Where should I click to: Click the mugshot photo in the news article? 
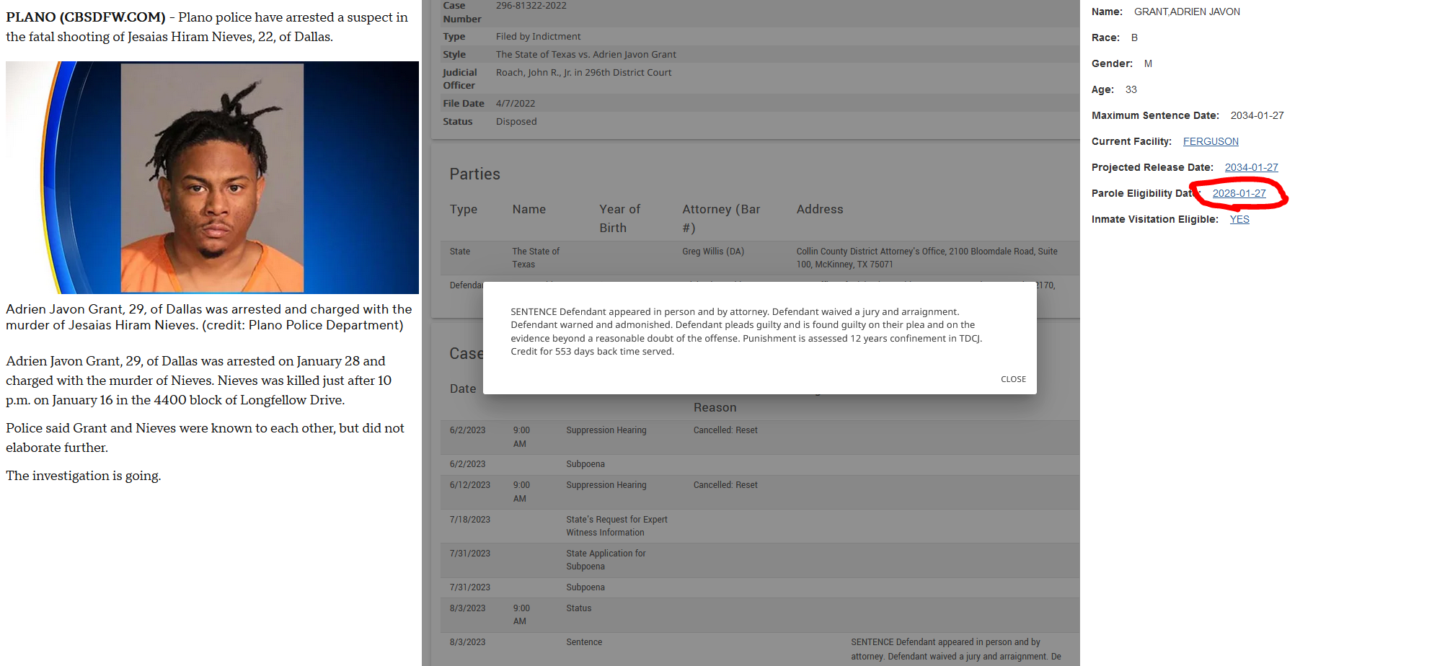coord(212,177)
